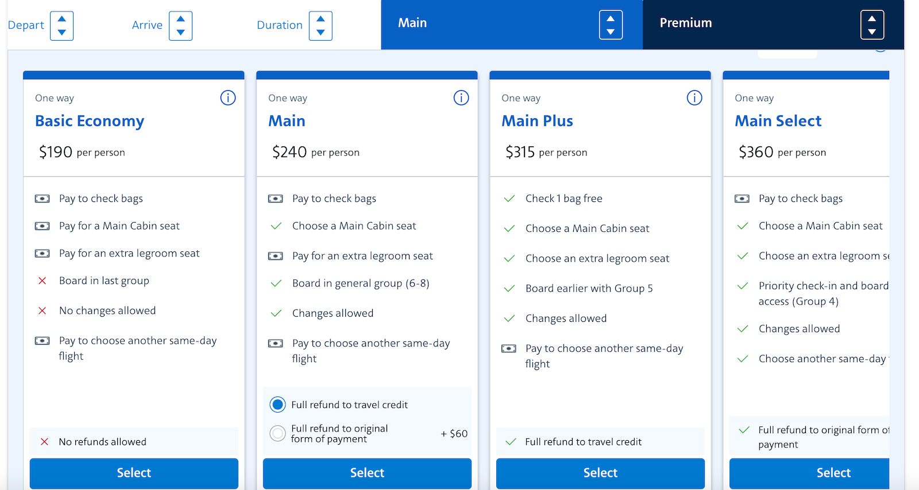Screen dimensions: 919x490
Task: Click money icon by Main extra legroom seat
Action: coord(275,256)
